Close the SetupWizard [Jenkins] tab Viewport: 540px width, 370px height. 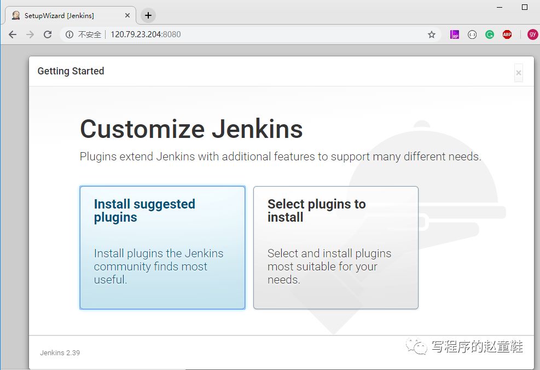[x=127, y=15]
